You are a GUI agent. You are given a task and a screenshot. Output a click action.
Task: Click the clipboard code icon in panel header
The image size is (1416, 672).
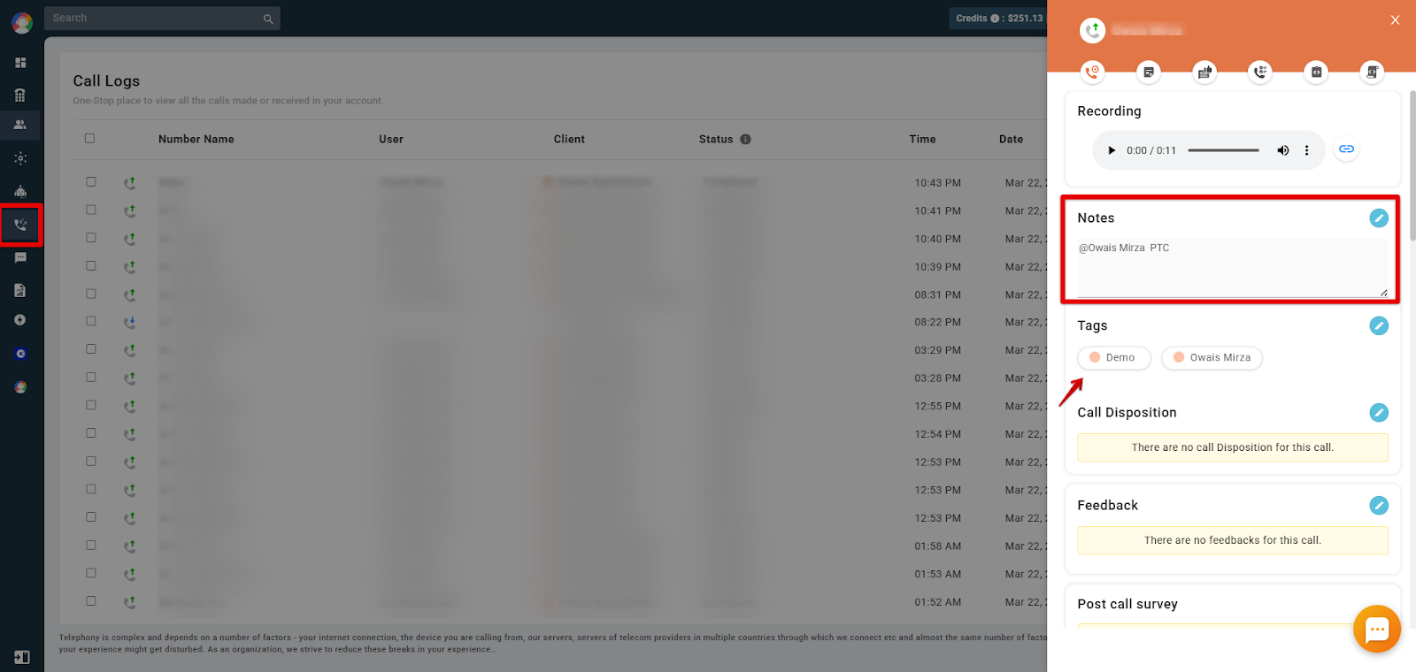coord(1316,73)
